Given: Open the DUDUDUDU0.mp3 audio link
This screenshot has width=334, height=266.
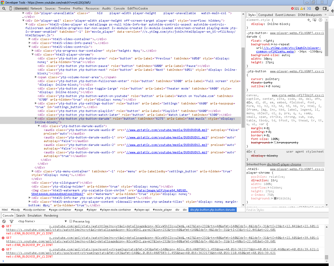Looking at the screenshot, I should 167,130.
